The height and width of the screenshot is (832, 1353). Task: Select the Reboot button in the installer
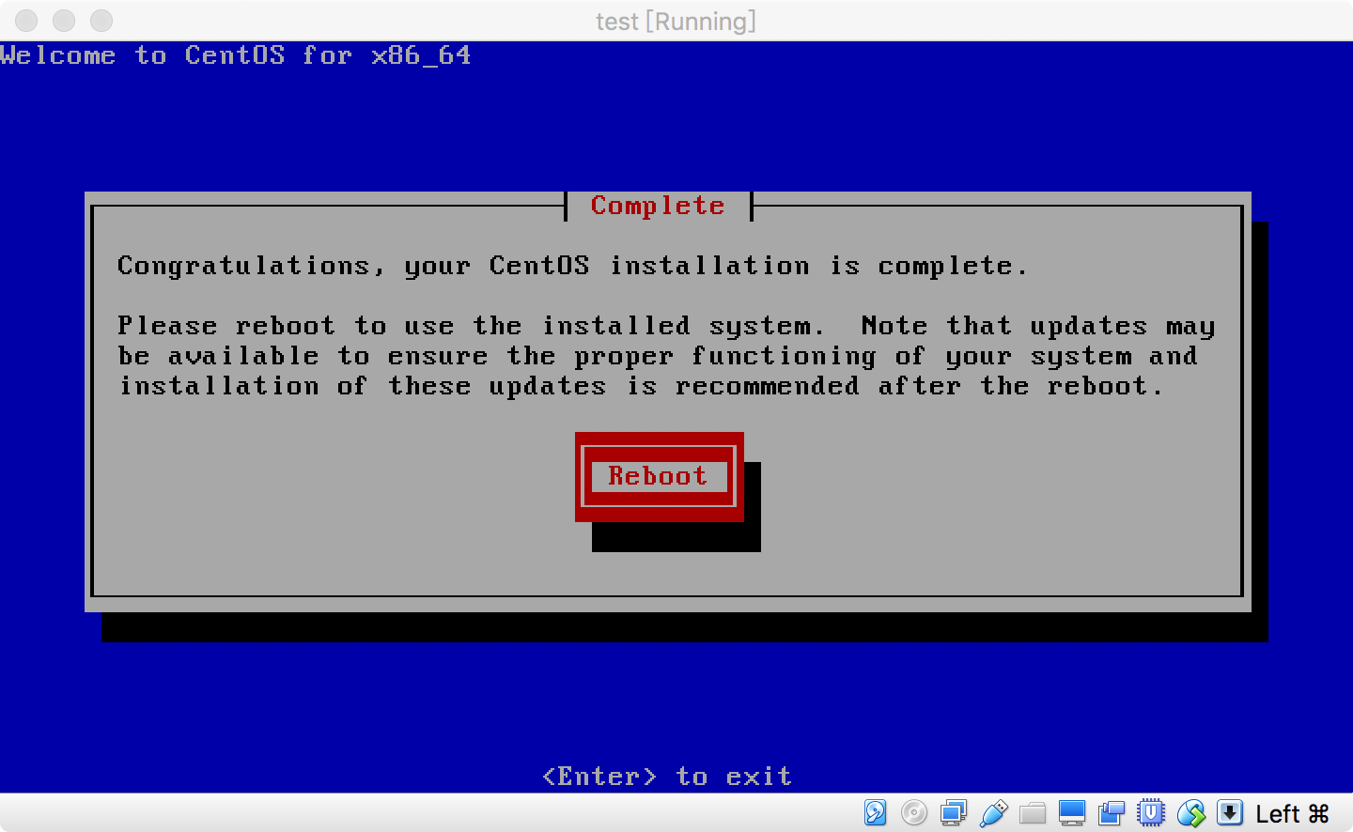click(x=659, y=476)
